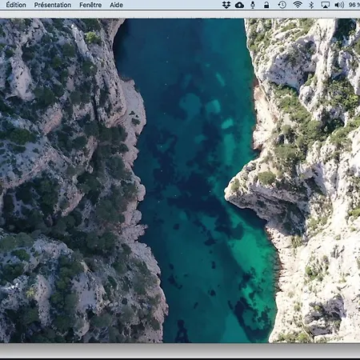
Task: Click the microphone menu bar icon
Action: click(x=253, y=5)
